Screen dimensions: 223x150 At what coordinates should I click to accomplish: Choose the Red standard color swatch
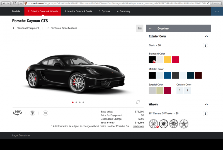[175, 60]
